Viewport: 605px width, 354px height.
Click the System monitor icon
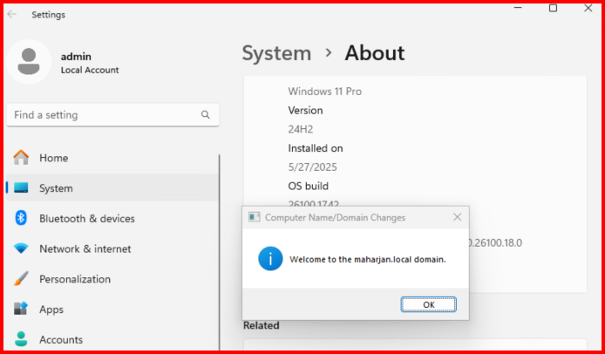pyautogui.click(x=21, y=188)
